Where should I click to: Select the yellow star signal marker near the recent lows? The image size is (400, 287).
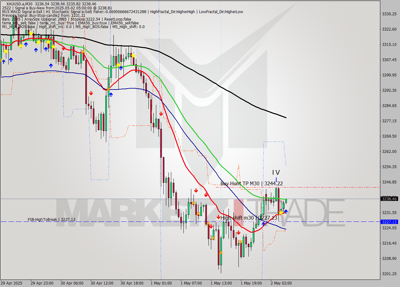coord(281,213)
